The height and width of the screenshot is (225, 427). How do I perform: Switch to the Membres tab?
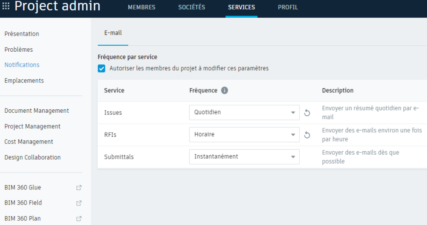[x=141, y=8]
